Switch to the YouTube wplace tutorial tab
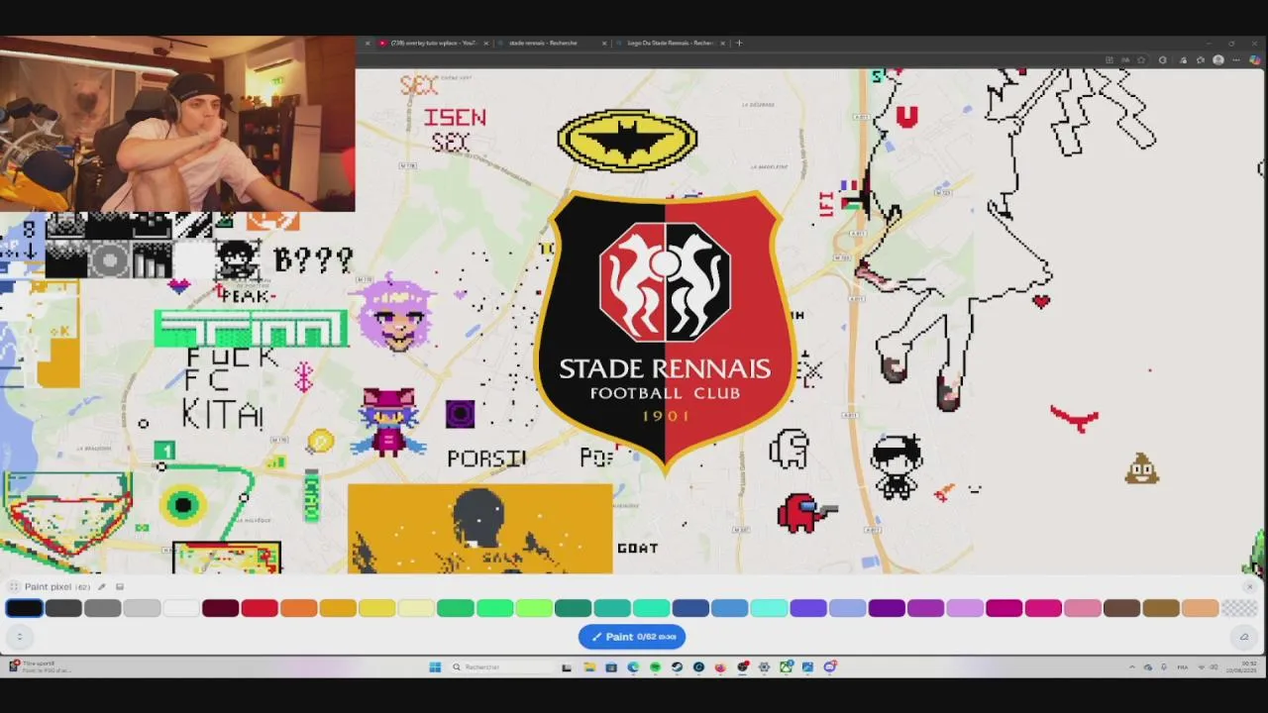 433,44
